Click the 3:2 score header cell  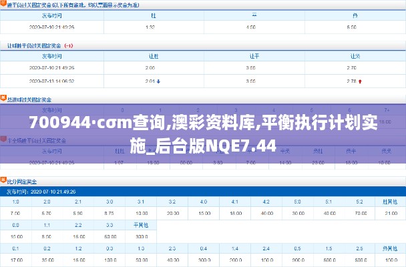coord(172,202)
